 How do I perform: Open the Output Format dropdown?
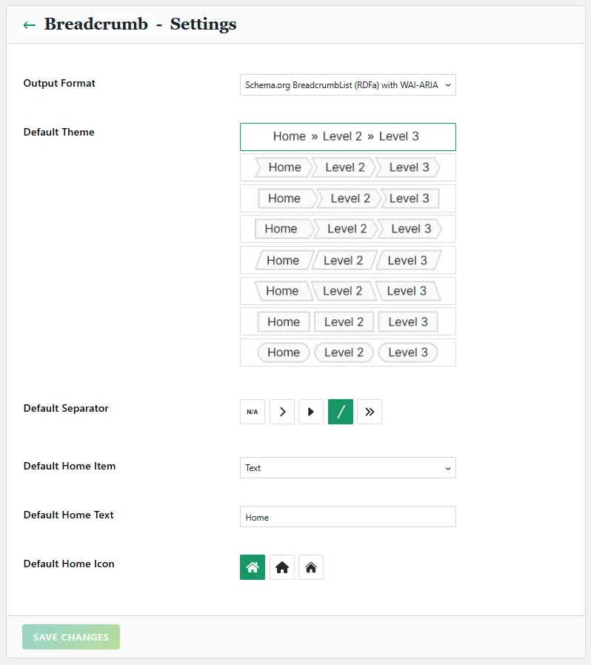tap(347, 85)
